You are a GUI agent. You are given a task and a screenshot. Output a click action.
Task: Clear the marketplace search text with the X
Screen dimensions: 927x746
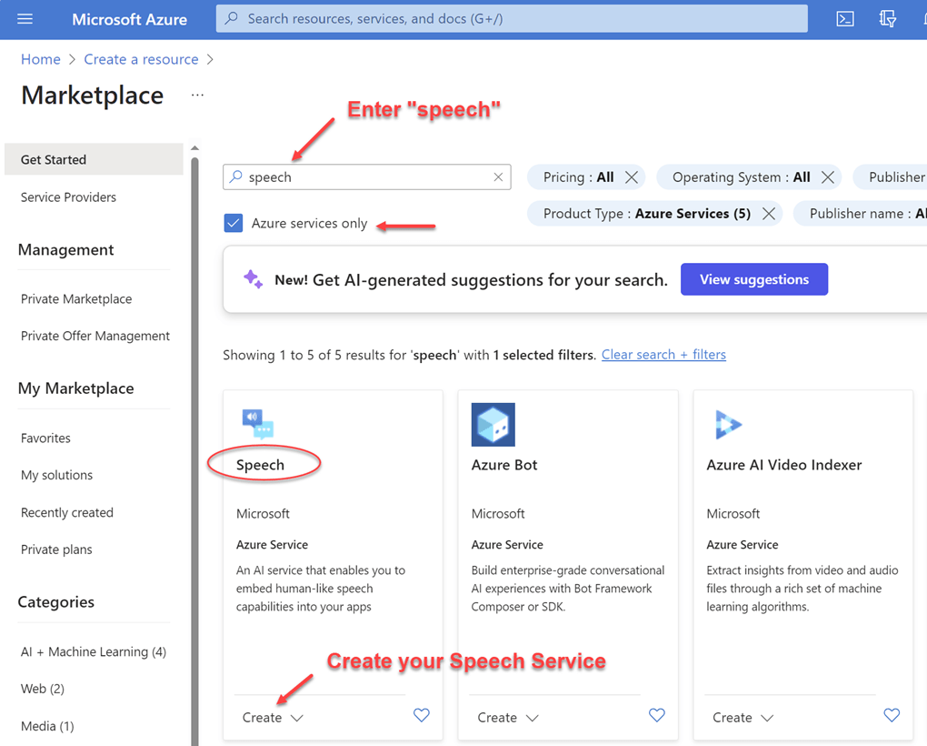point(498,176)
